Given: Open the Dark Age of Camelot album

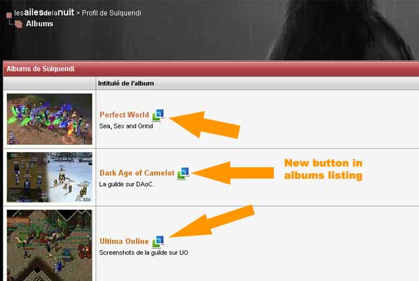Looking at the screenshot, I should pos(137,173).
